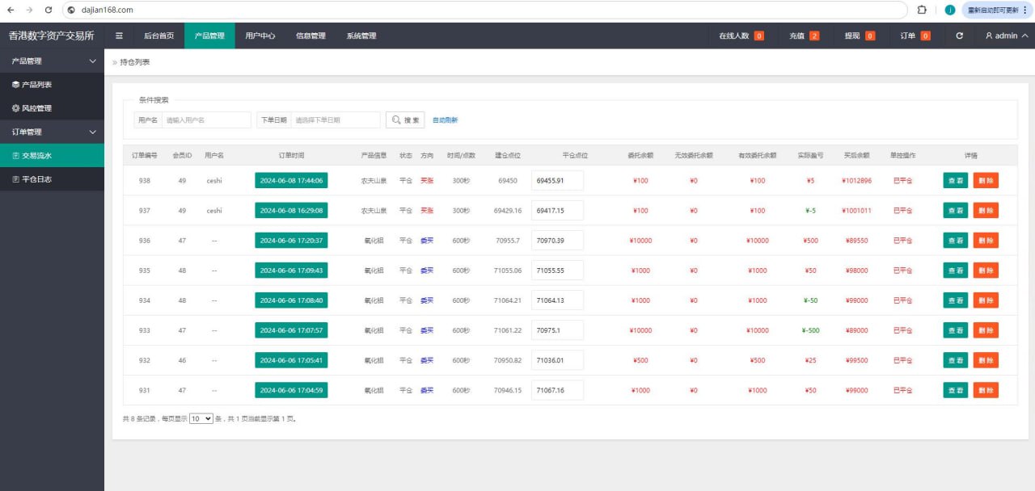Switch to the 用户中心 tab
This screenshot has height=491, width=1035.
click(x=260, y=36)
